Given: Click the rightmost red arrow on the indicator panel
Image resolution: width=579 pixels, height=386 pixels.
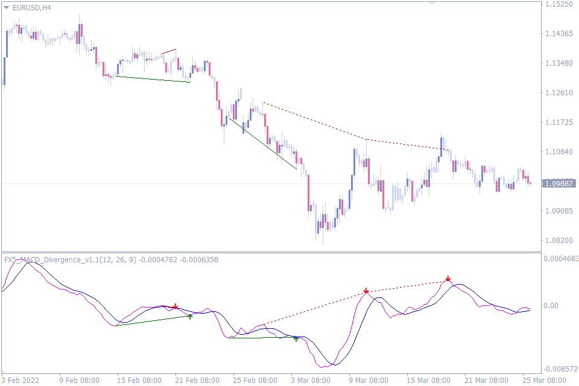Looking at the screenshot, I should pos(449,278).
